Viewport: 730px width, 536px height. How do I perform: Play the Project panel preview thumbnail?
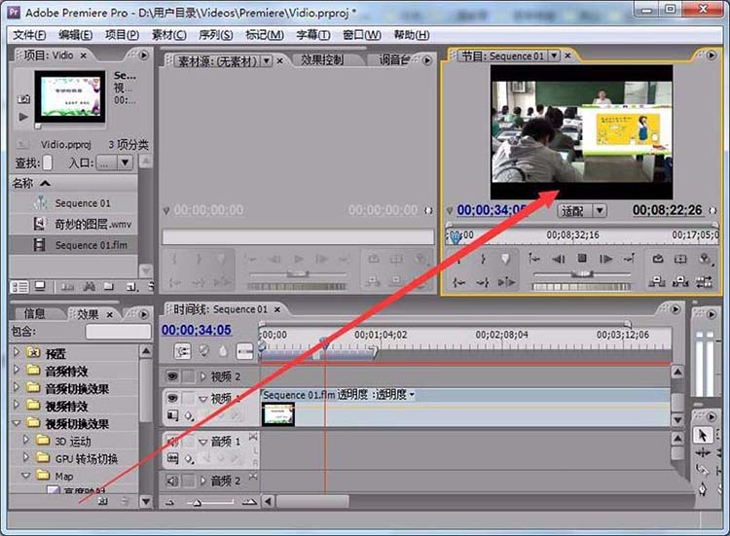23,117
